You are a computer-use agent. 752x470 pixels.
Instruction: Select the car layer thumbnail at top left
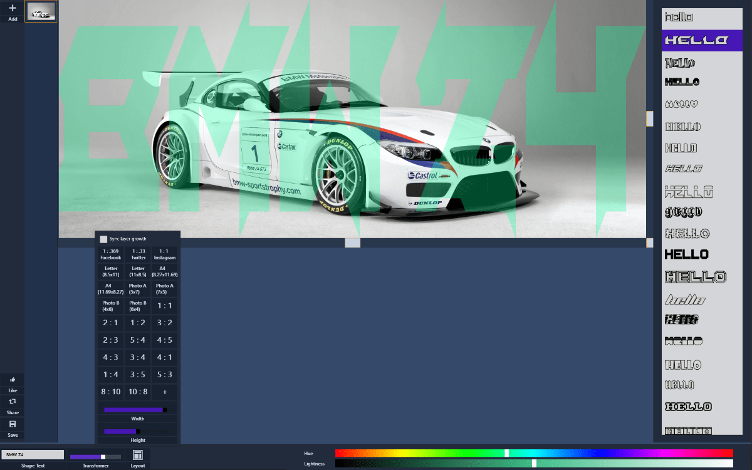tap(41, 11)
